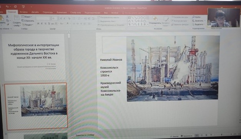Viewport: 241px width, 139px height.
Task: Click the Undo arrow in quick access toolbar
Action: point(7,7)
